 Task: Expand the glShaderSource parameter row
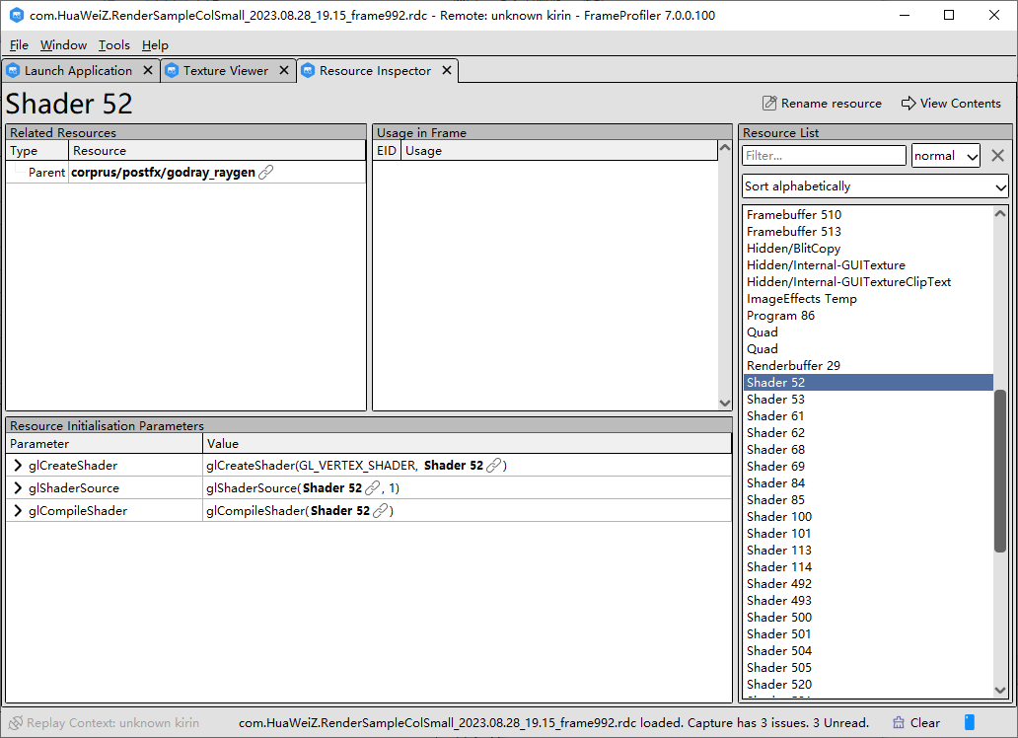(16, 487)
